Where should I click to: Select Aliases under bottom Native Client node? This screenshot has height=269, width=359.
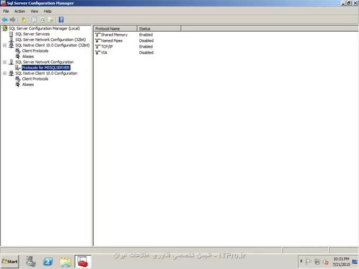click(x=28, y=85)
